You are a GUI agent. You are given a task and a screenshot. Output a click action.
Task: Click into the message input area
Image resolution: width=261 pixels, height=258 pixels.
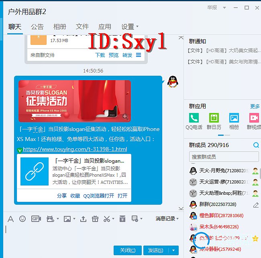point(93,234)
